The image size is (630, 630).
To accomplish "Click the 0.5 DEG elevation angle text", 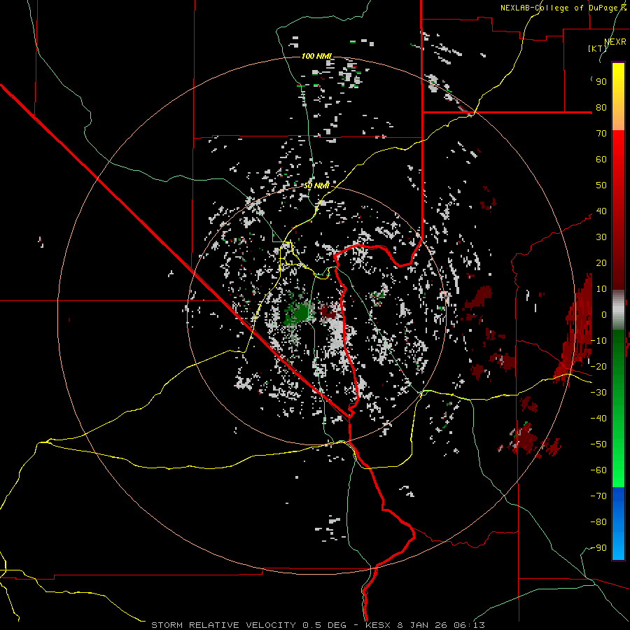I will tap(324, 625).
